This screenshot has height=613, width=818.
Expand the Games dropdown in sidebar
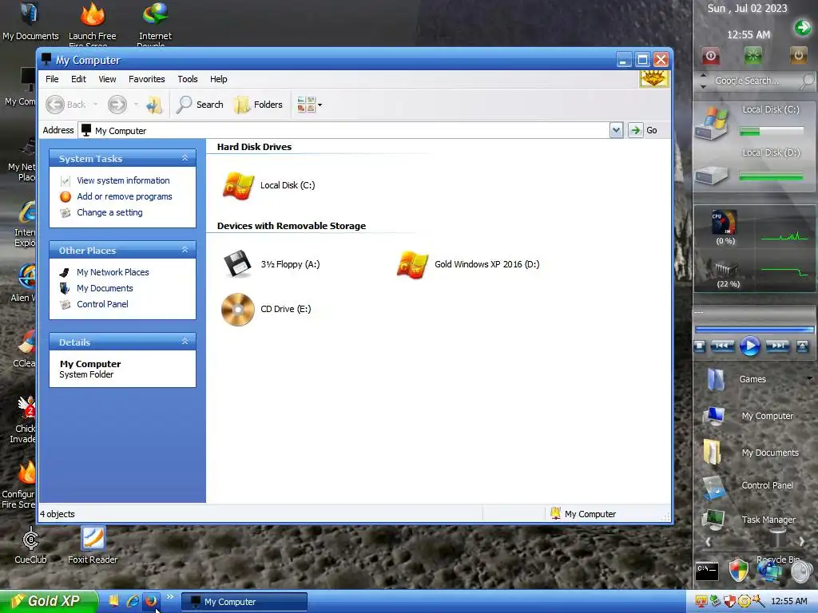(x=809, y=379)
